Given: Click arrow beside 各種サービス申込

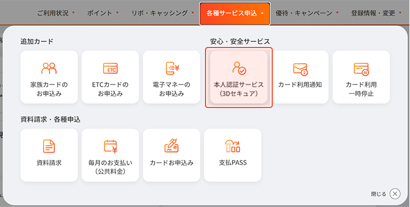Looking at the screenshot, I should click(262, 13).
